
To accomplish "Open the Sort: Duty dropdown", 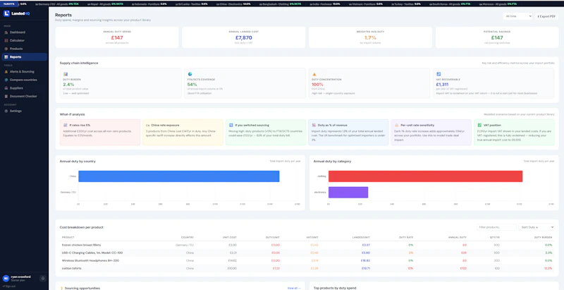I will (537, 227).
